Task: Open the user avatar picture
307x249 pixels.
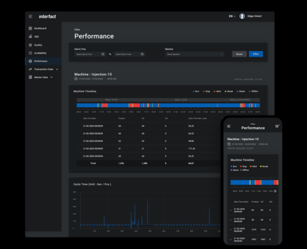Action: (242, 16)
